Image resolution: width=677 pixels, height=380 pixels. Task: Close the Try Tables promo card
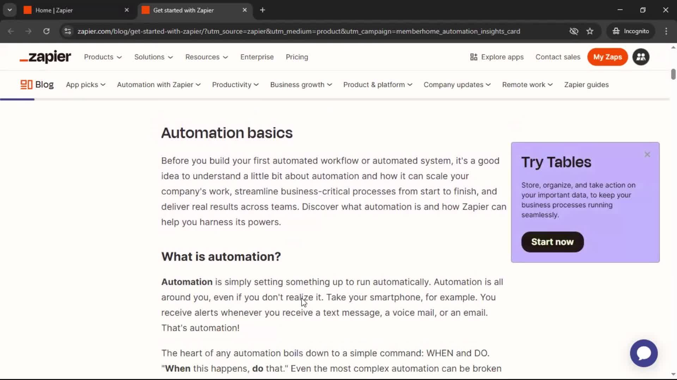pyautogui.click(x=647, y=154)
